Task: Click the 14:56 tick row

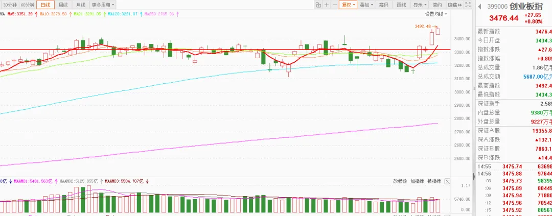Action: pyautogui.click(x=514, y=174)
